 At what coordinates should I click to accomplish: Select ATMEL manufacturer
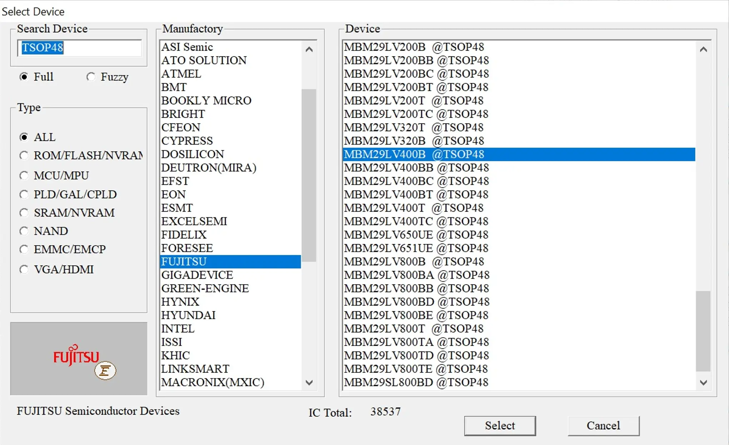230,74
